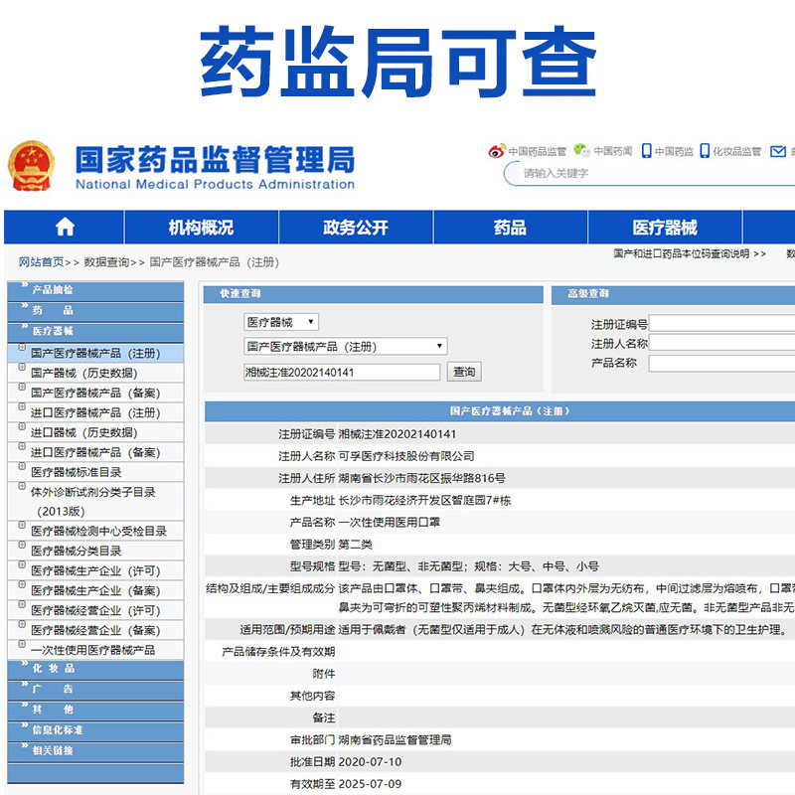Click the 网站首页 breadcrumb link

coord(41,262)
